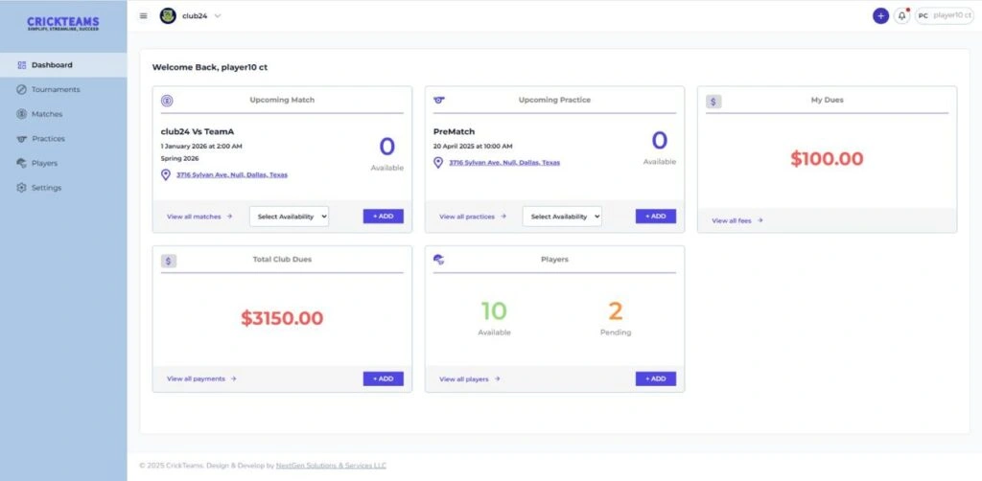The image size is (982, 481).
Task: Click the Upcoming Match card icon
Action: click(x=168, y=100)
